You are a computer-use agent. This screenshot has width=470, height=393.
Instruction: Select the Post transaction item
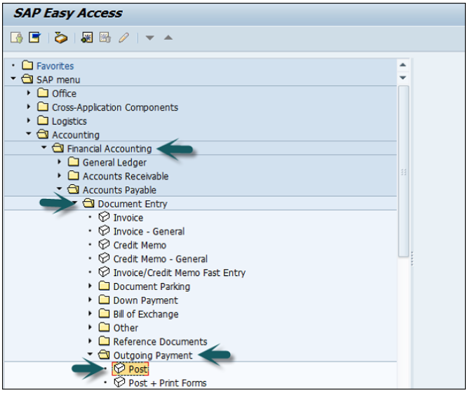pos(137,369)
